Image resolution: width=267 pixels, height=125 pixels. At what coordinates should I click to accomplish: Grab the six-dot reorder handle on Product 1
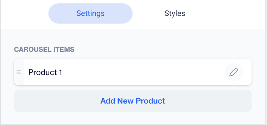click(x=19, y=72)
